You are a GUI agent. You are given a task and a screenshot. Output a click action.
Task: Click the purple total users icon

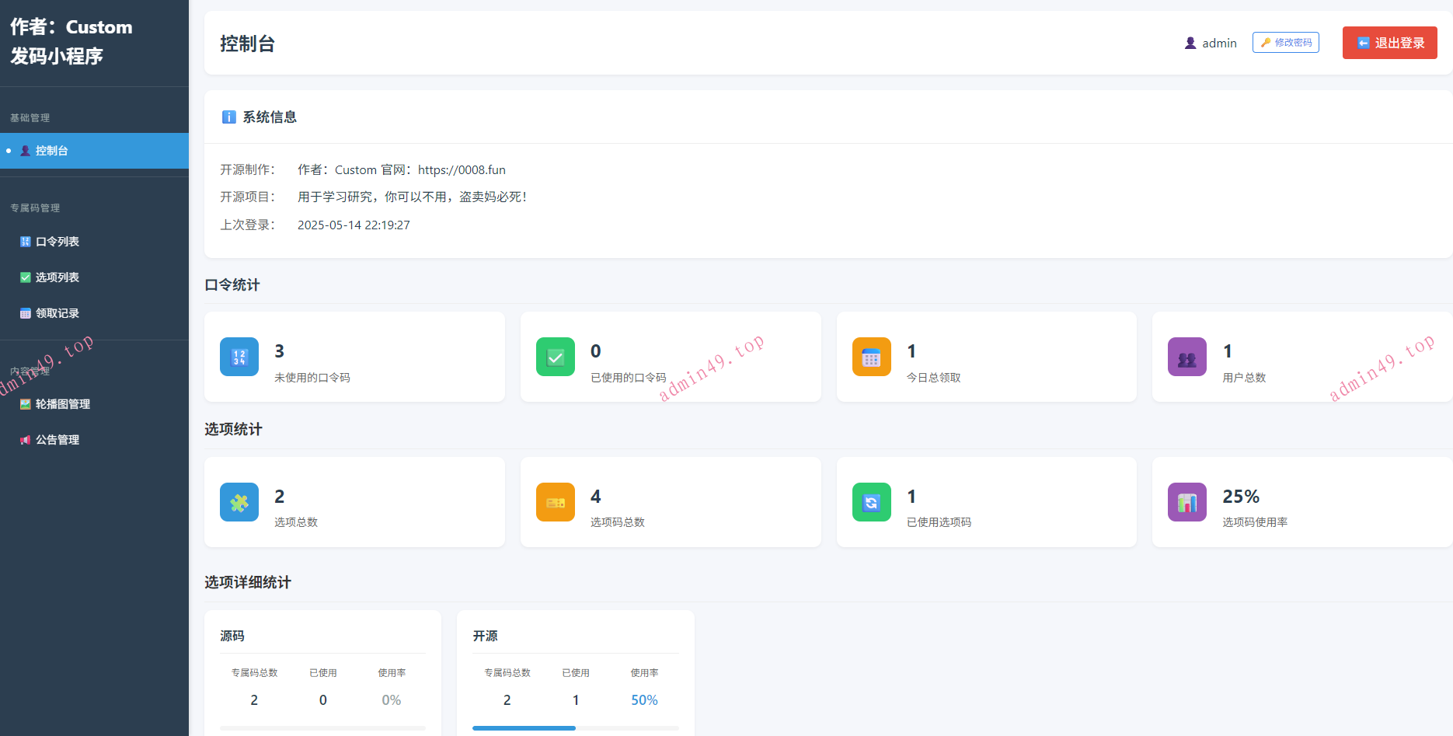tap(1186, 357)
